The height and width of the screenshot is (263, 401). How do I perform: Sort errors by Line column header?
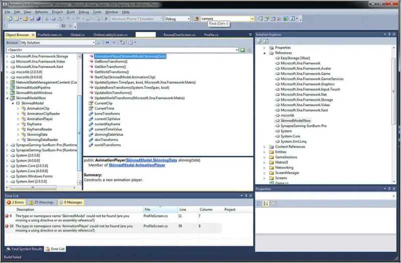pyautogui.click(x=187, y=209)
